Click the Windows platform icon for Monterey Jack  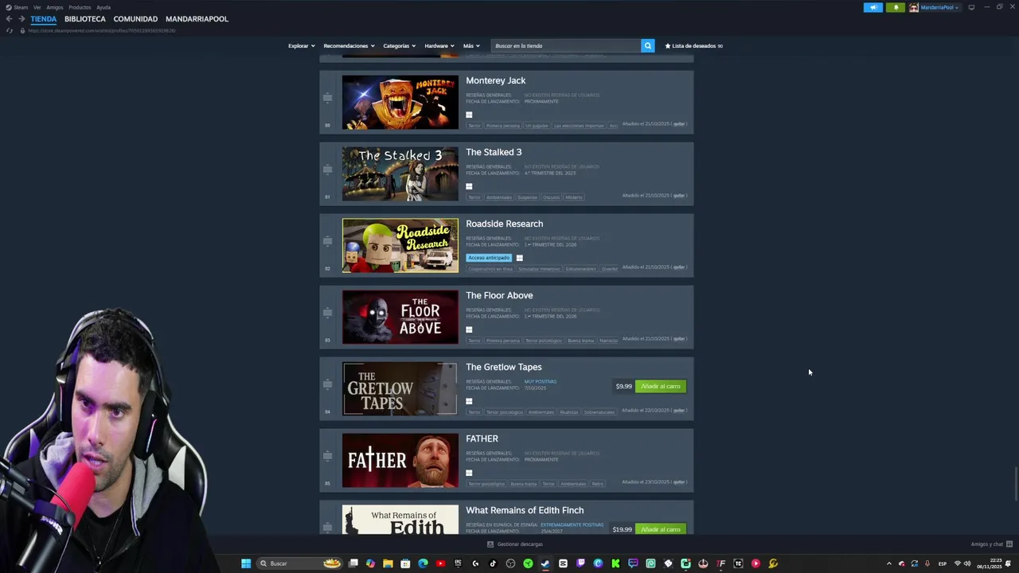pyautogui.click(x=469, y=115)
